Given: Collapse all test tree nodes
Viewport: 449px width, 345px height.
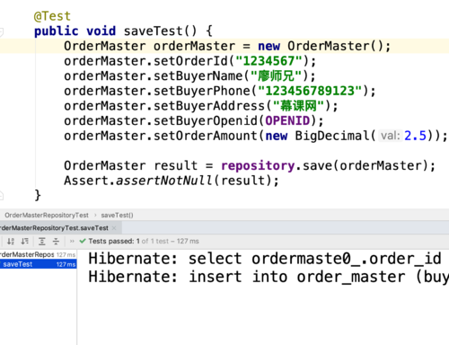Looking at the screenshot, I should pyautogui.click(x=56, y=242).
